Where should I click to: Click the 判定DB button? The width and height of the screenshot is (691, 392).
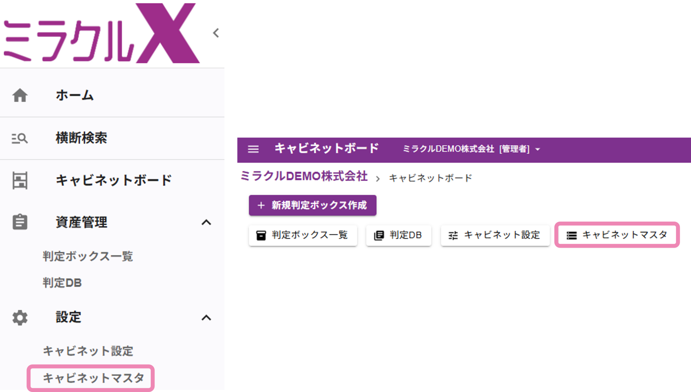coord(399,235)
